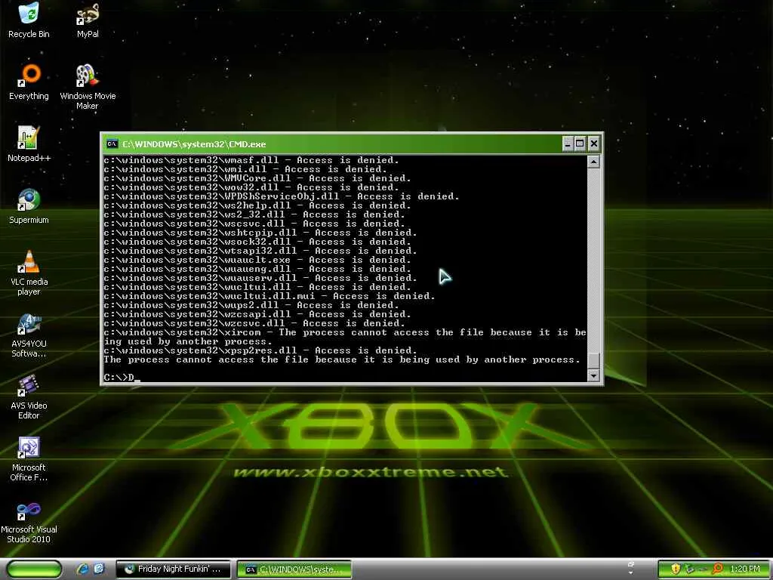This screenshot has height=580, width=773.
Task: Open the AVS Video Editor shortcut
Action: point(29,397)
